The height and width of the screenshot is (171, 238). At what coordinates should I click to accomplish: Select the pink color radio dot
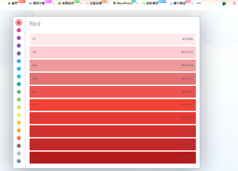click(19, 30)
